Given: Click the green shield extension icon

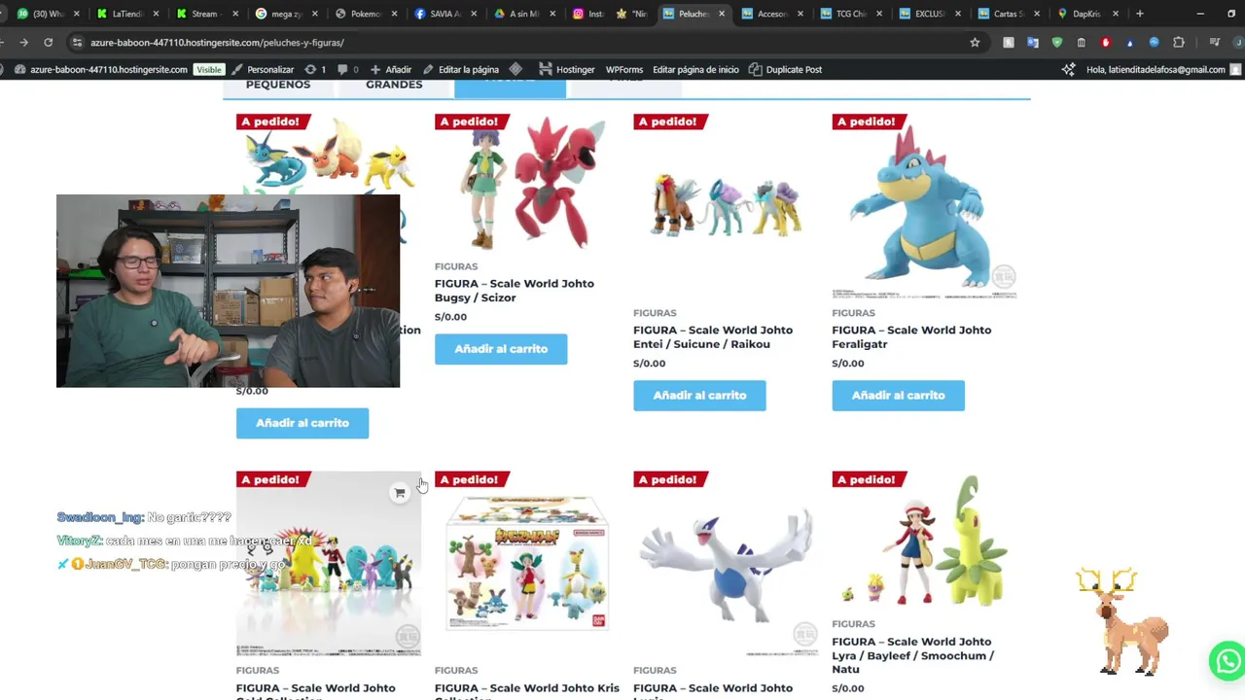Looking at the screenshot, I should coord(1057,43).
